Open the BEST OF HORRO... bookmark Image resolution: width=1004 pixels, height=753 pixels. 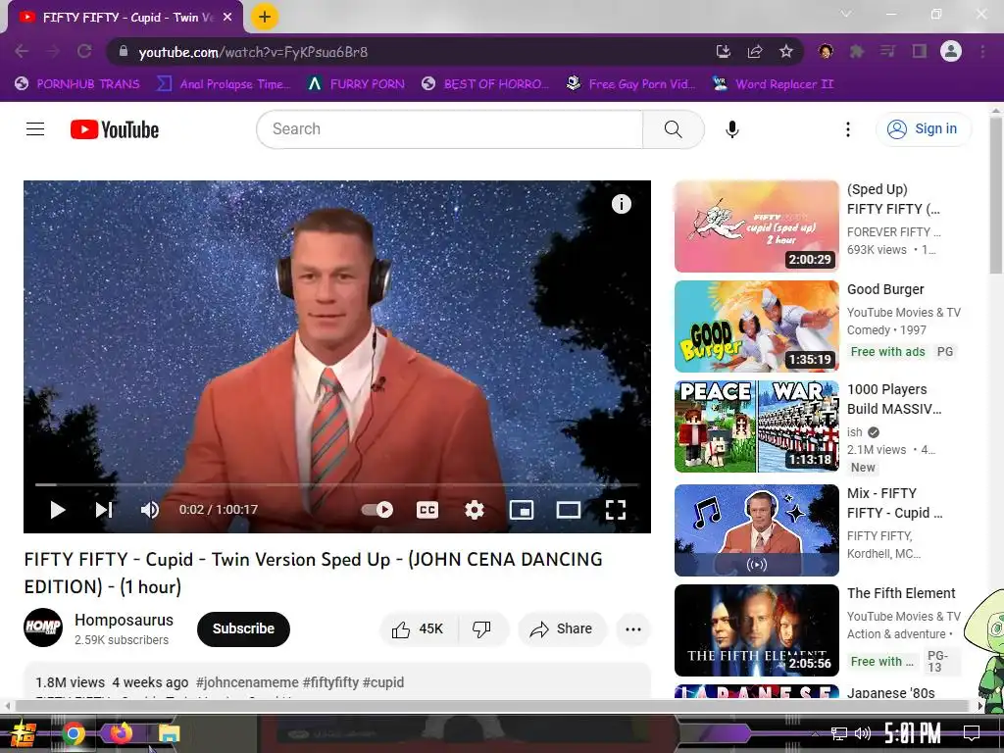485,84
